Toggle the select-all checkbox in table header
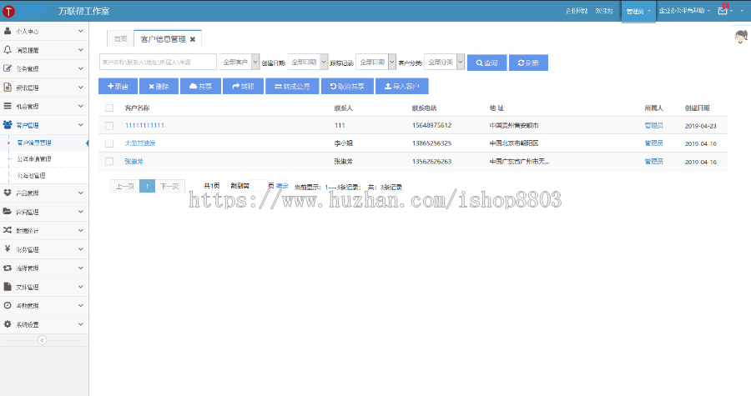Screen dimensions: 751x396 (109, 108)
